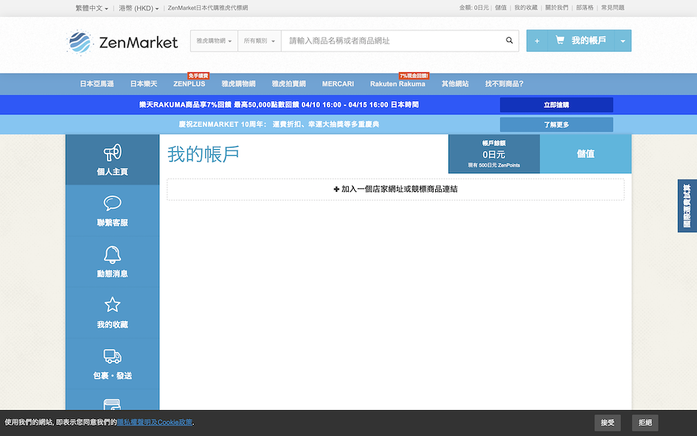
Task: Open the 日本亞馬遜 menu item
Action: pos(97,84)
